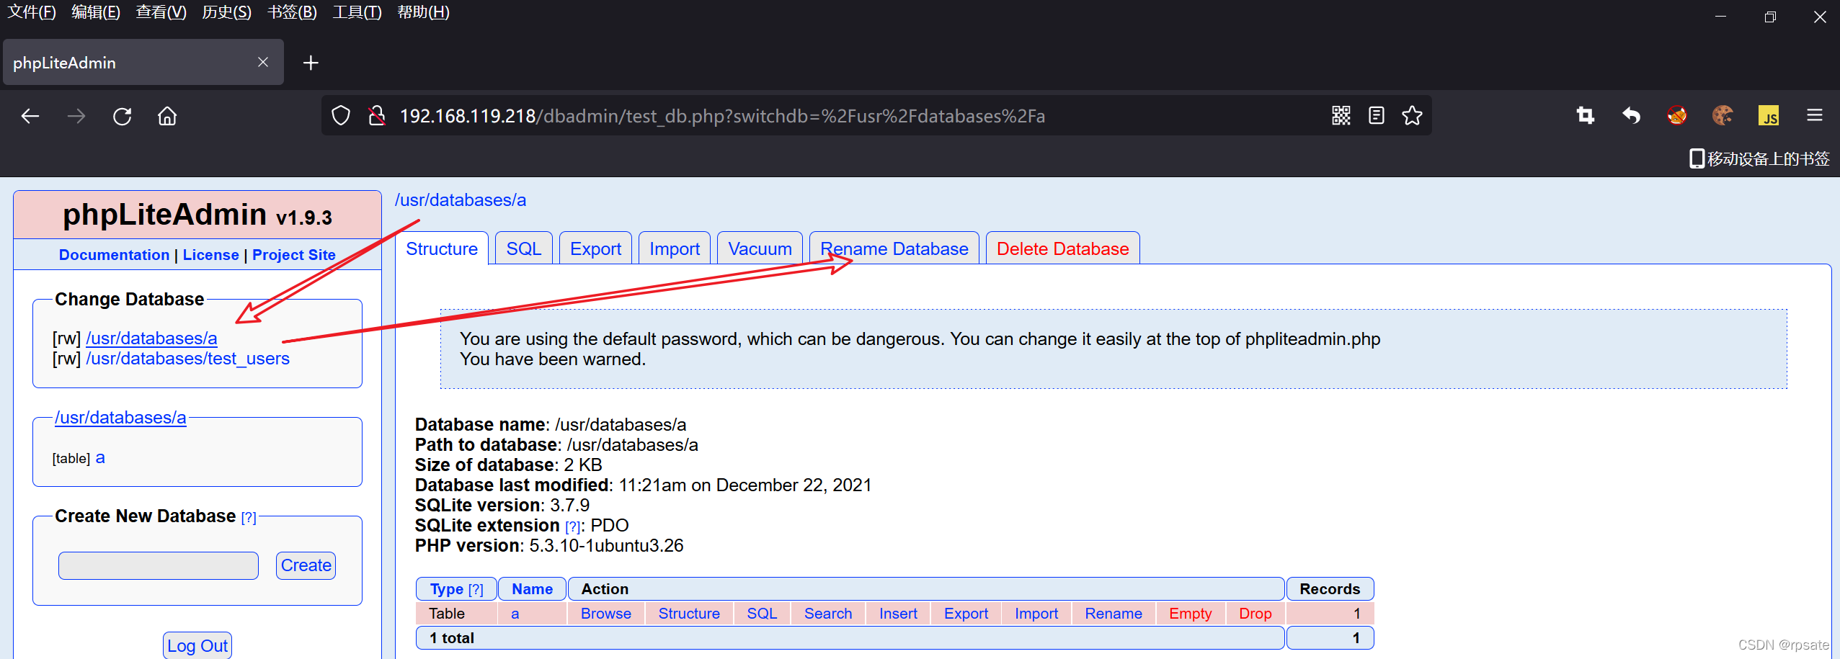1840x659 pixels.
Task: Sort table list by Type
Action: (x=446, y=589)
